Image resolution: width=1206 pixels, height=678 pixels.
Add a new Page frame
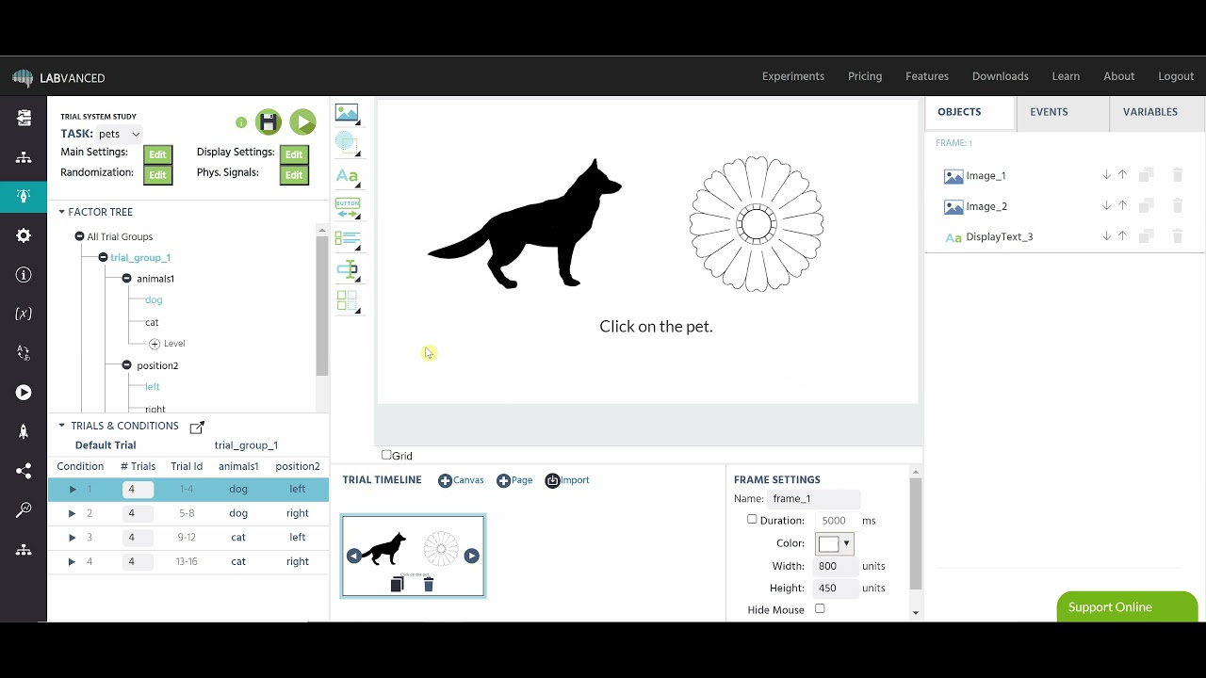click(x=514, y=480)
